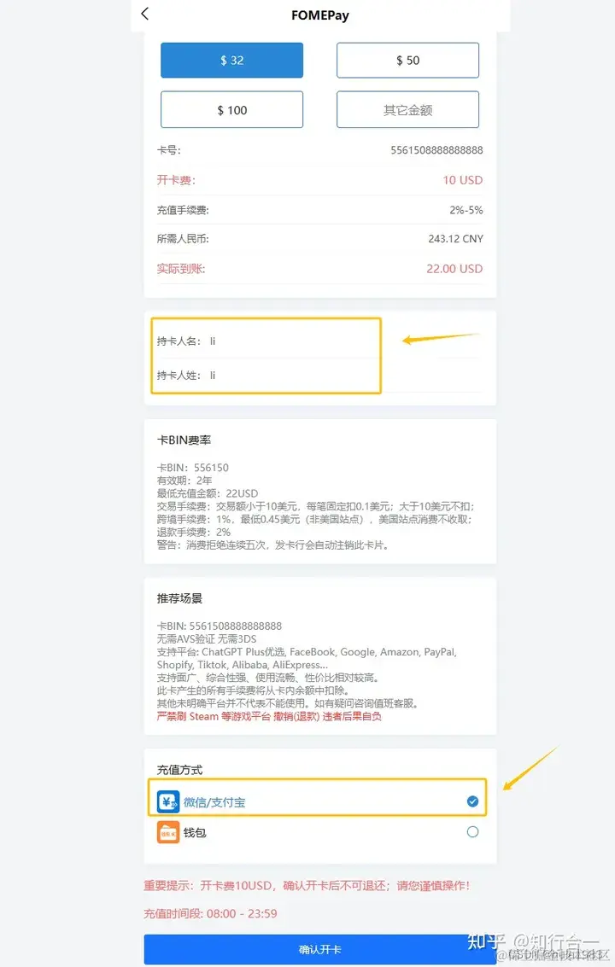Select 微信/支付宝 radio button
Viewport: 615px width, 967px height.
click(472, 801)
